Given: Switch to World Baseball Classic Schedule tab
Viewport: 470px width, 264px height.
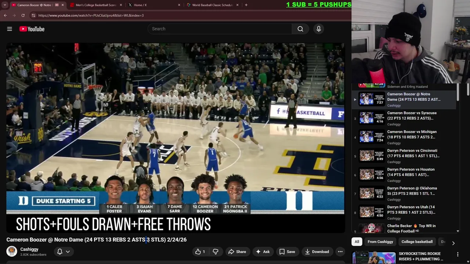Looking at the screenshot, I should (212, 5).
